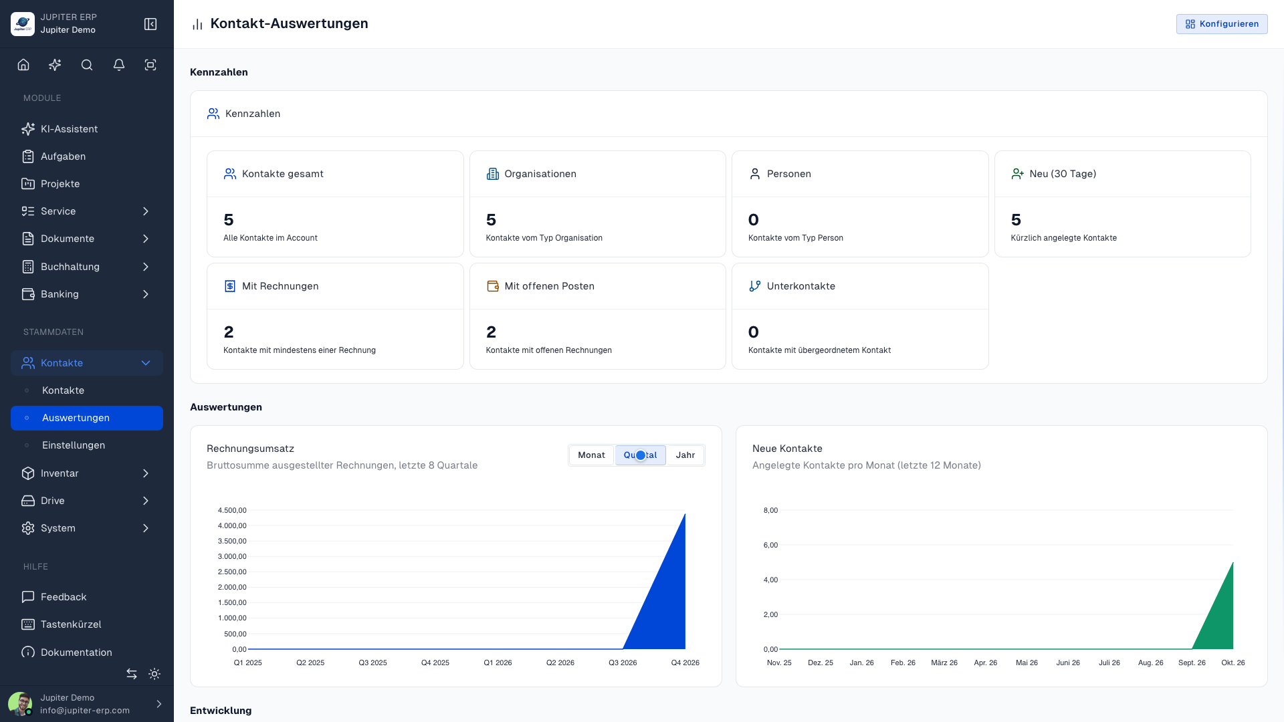The image size is (1284, 722).
Task: Click the switch arrows icon at sidebar bottom
Action: (x=132, y=674)
